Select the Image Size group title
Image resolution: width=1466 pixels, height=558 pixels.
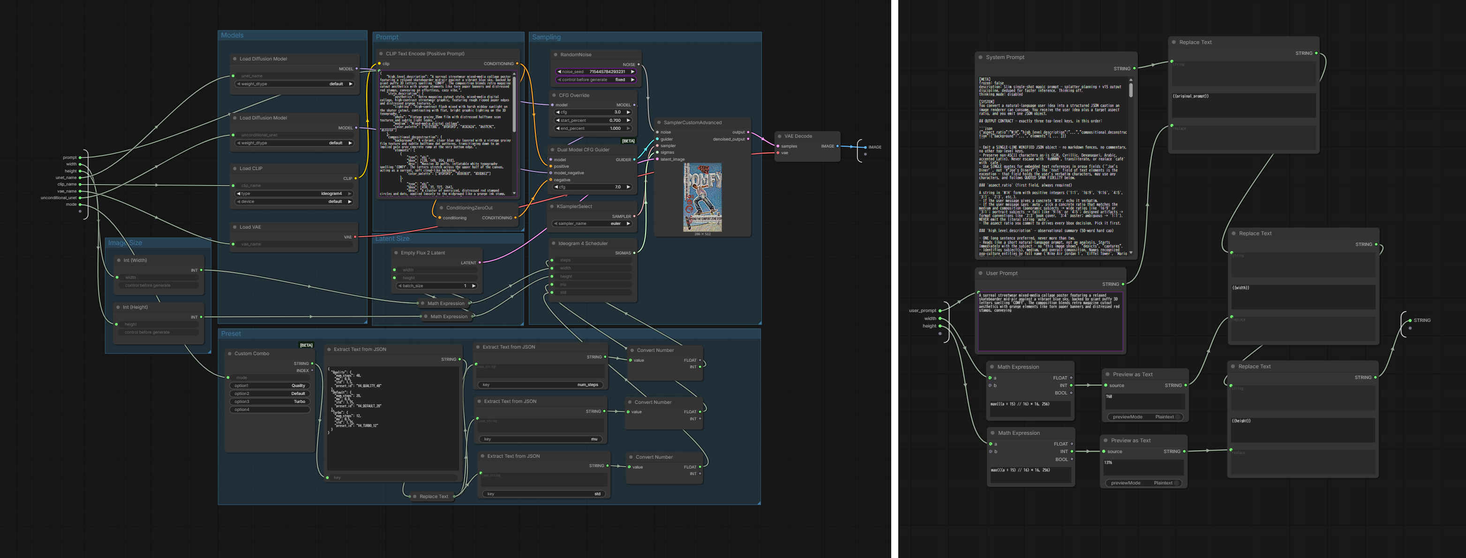click(x=125, y=243)
